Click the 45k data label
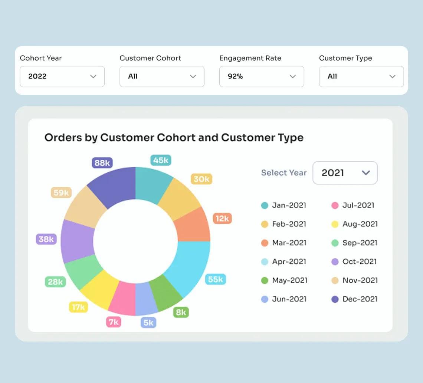Image resolution: width=423 pixels, height=383 pixels. point(161,160)
